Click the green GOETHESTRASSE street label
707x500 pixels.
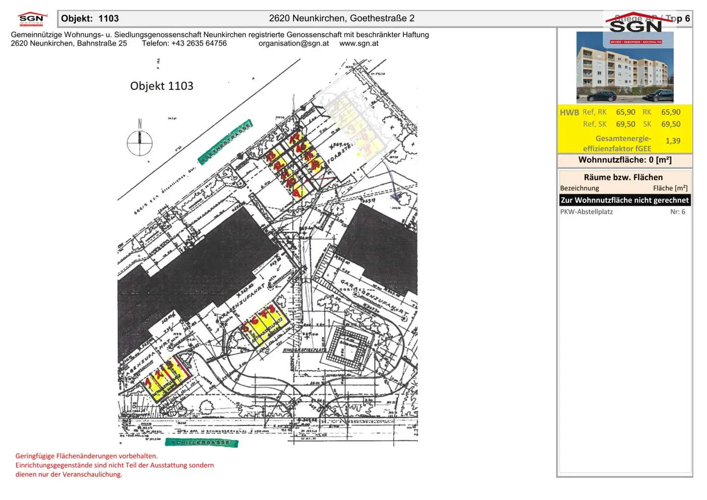click(225, 142)
